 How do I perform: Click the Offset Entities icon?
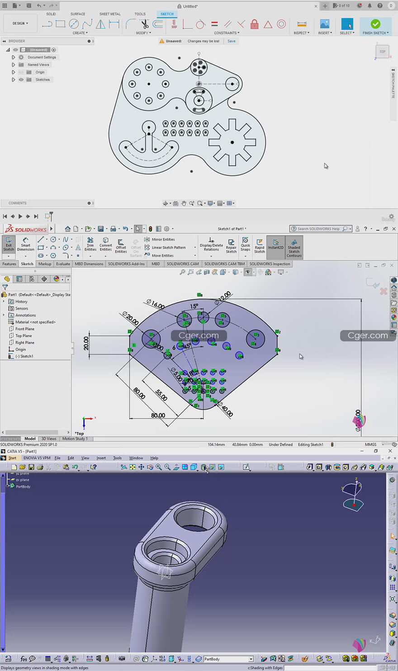[x=121, y=245]
